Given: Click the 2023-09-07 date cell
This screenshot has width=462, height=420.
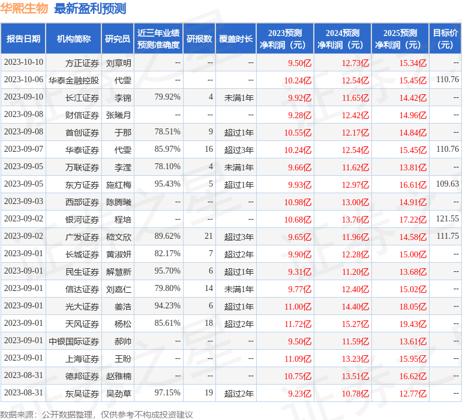Looking at the screenshot, I should pos(23,149).
